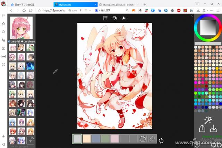Pick the cream palette slot
The image size is (222, 148).
pos(87,139)
